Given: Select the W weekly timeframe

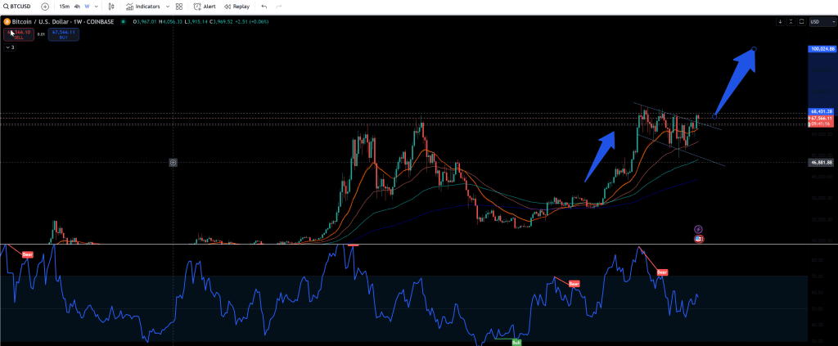Looking at the screenshot, I should tap(87, 7).
